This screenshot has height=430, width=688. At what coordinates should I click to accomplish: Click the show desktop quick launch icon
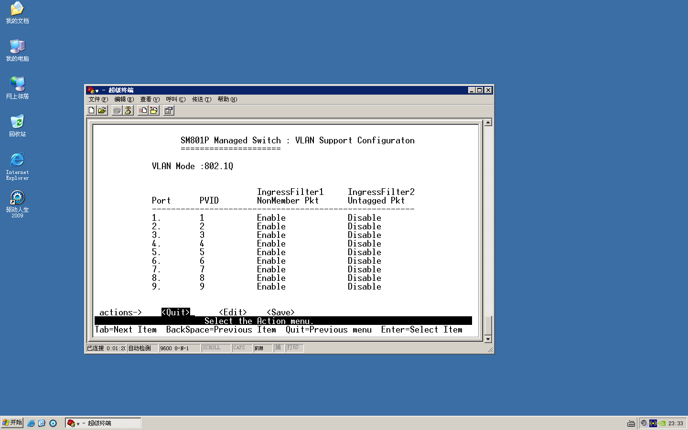[42, 423]
